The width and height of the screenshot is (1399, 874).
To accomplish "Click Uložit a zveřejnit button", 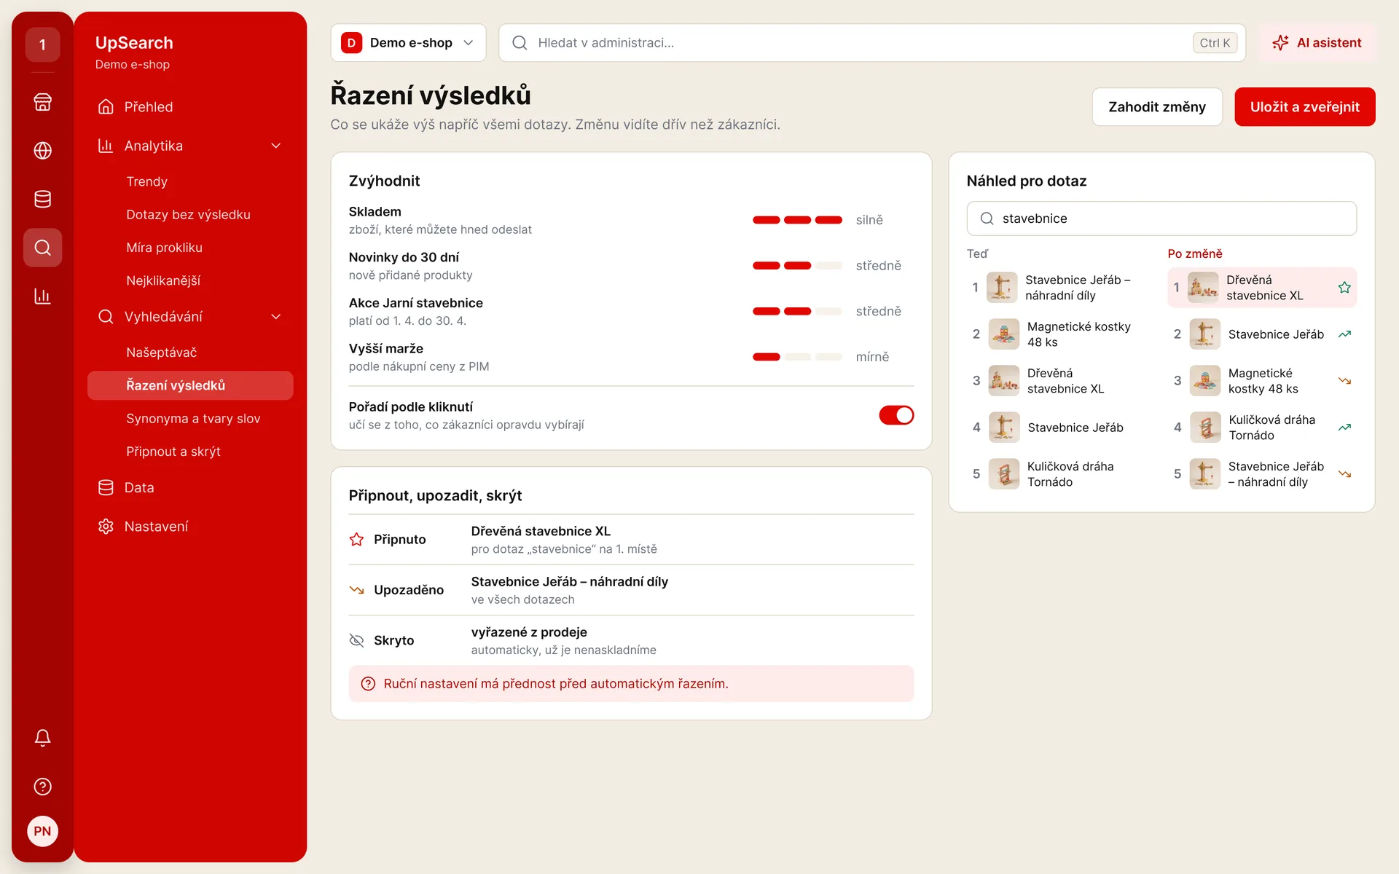I will tap(1304, 107).
